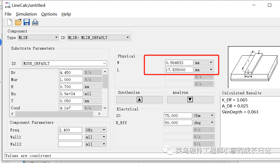
Task: Click the K_Eff = 3.065 result
Action: (x=234, y=100)
